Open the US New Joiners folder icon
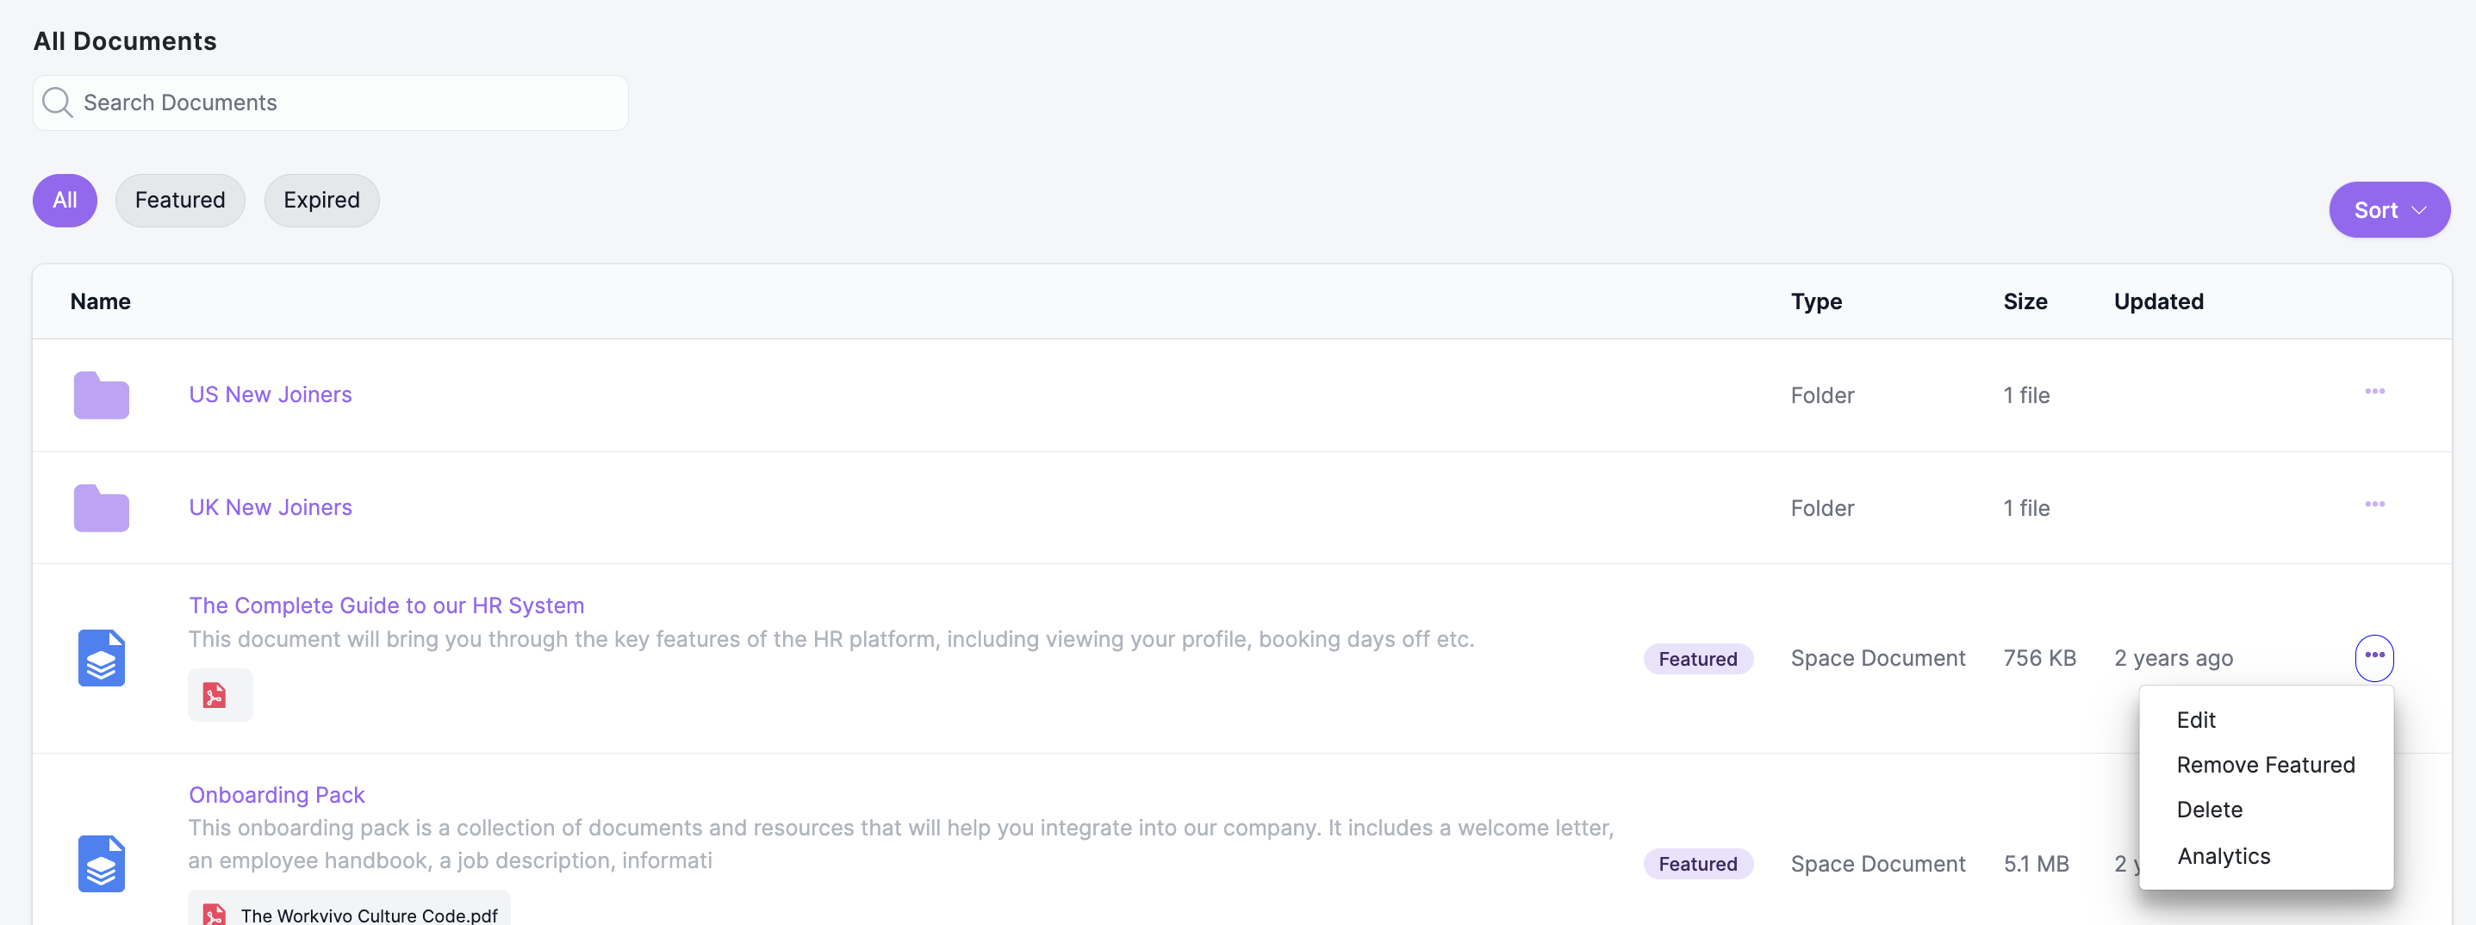Viewport: 2476px width, 925px height. pyautogui.click(x=101, y=394)
